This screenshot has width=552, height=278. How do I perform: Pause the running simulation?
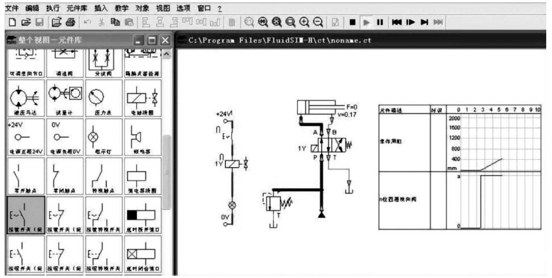click(380, 22)
